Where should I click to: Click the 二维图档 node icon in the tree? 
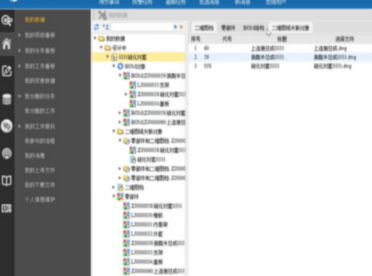click(x=121, y=187)
